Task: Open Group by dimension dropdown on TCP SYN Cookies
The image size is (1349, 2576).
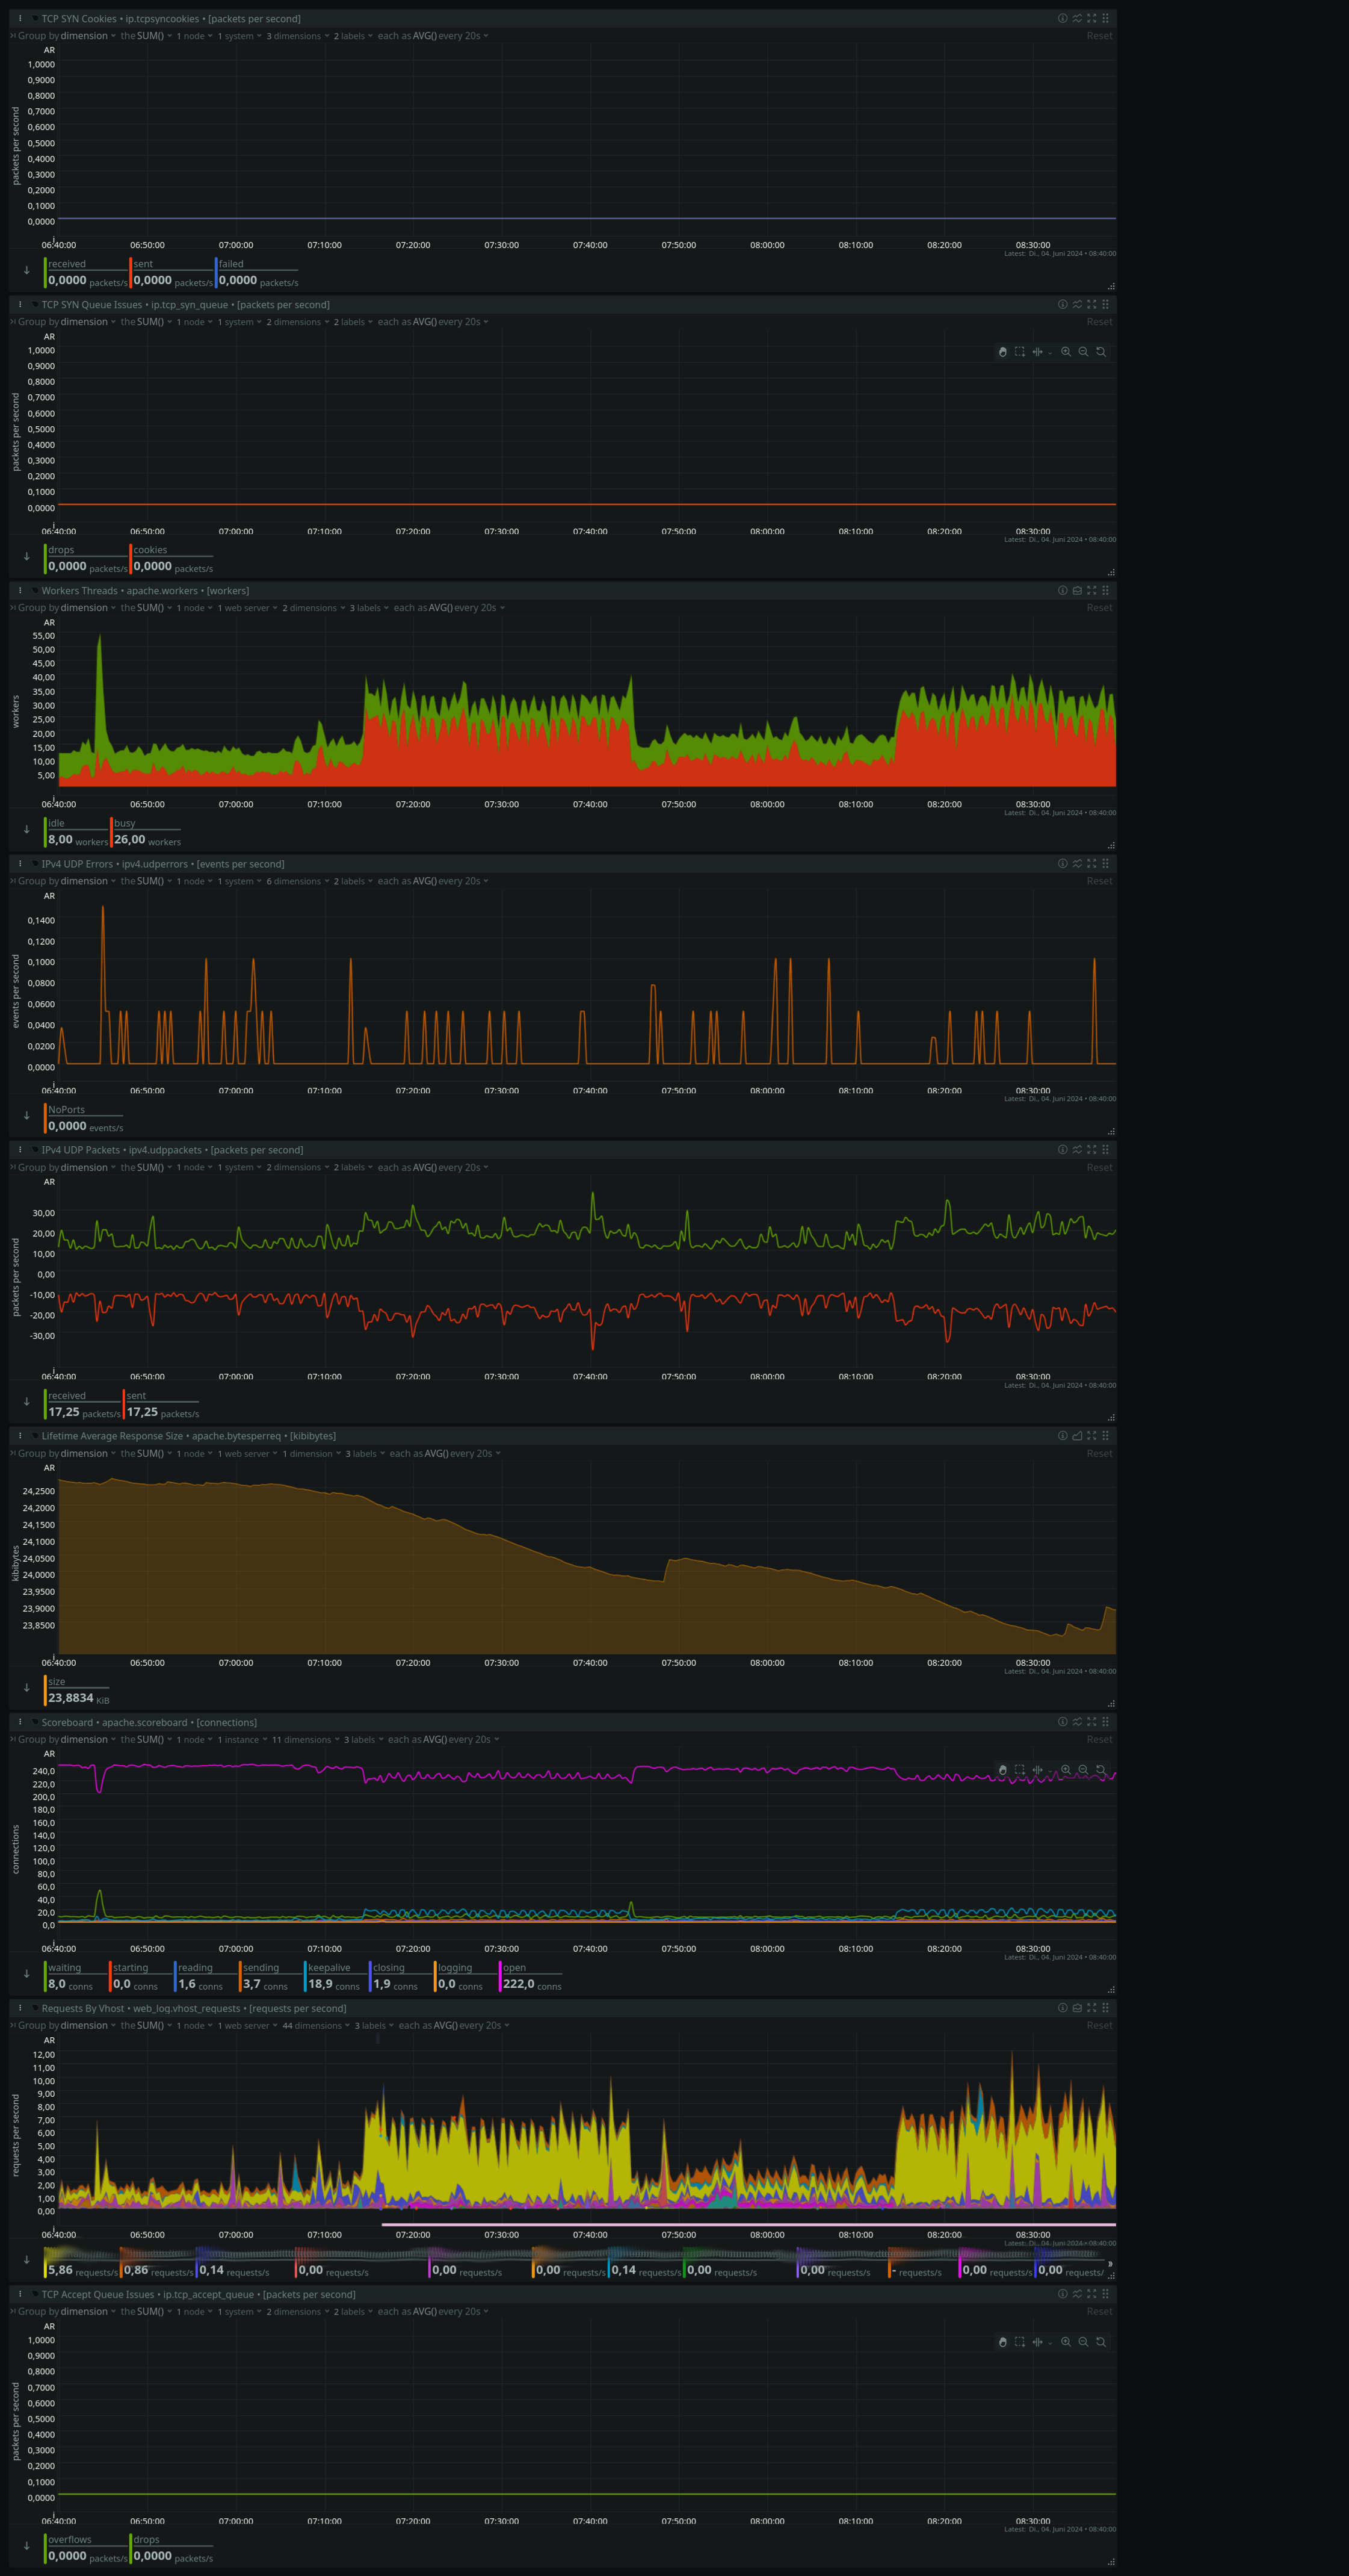Action: (x=88, y=36)
